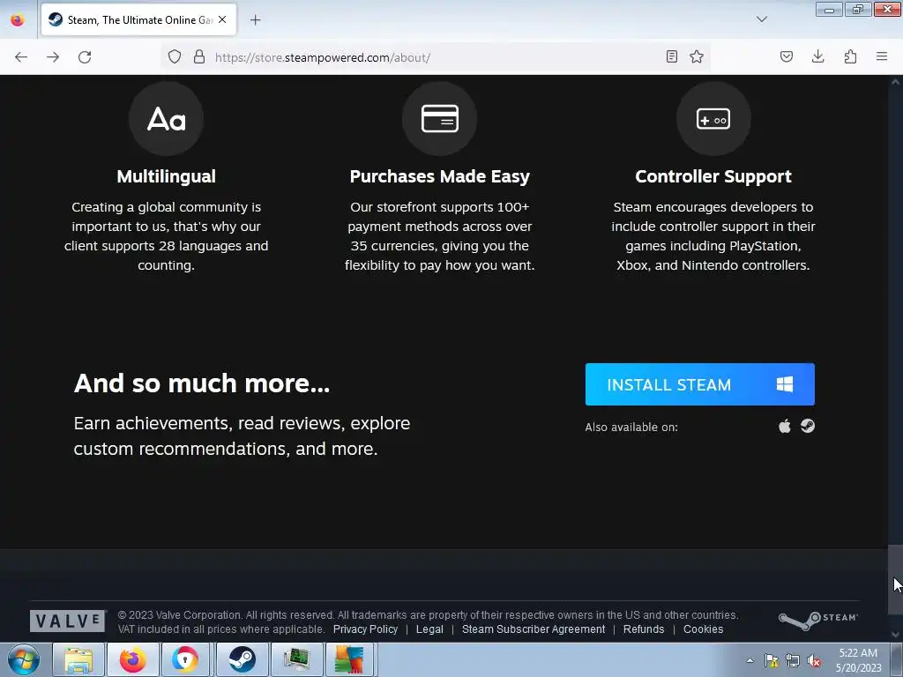Click the Firefox View icon beside tabs
Image resolution: width=903 pixels, height=677 pixels.
tap(18, 19)
